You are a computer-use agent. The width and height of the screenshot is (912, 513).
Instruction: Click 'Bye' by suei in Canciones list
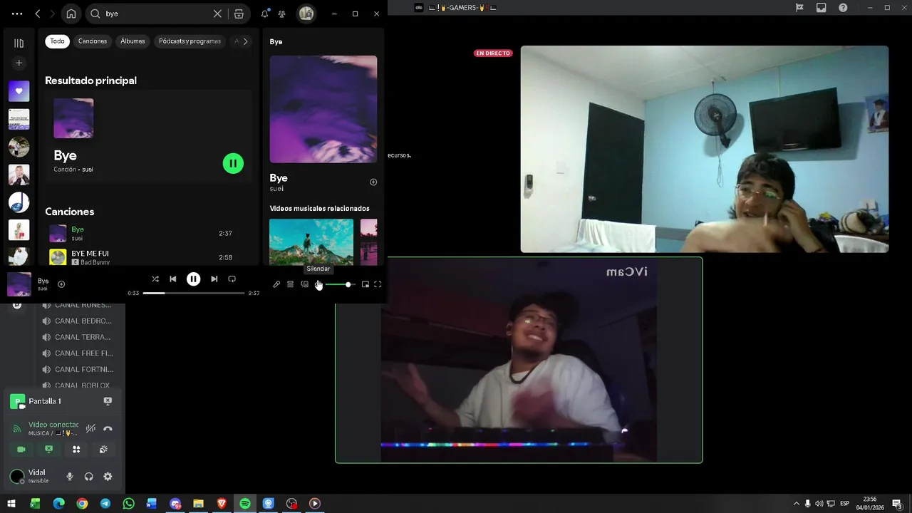pos(78,229)
